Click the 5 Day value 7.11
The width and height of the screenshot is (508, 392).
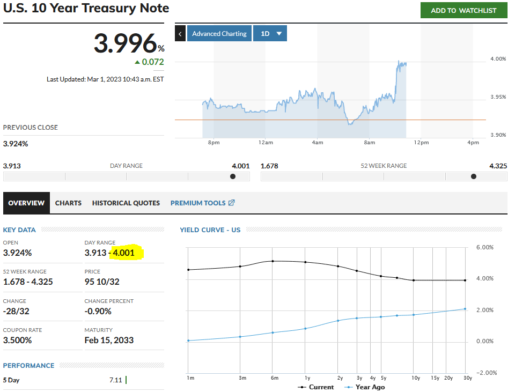(x=116, y=380)
